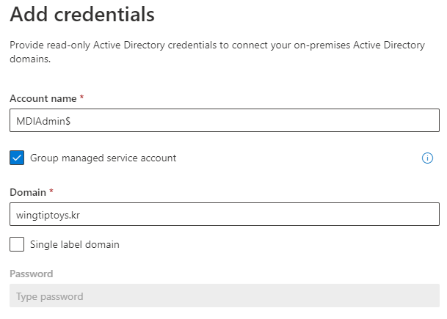This screenshot has width=447, height=319.
Task: Click the read-only Active Directory credentials description
Action: (217, 51)
